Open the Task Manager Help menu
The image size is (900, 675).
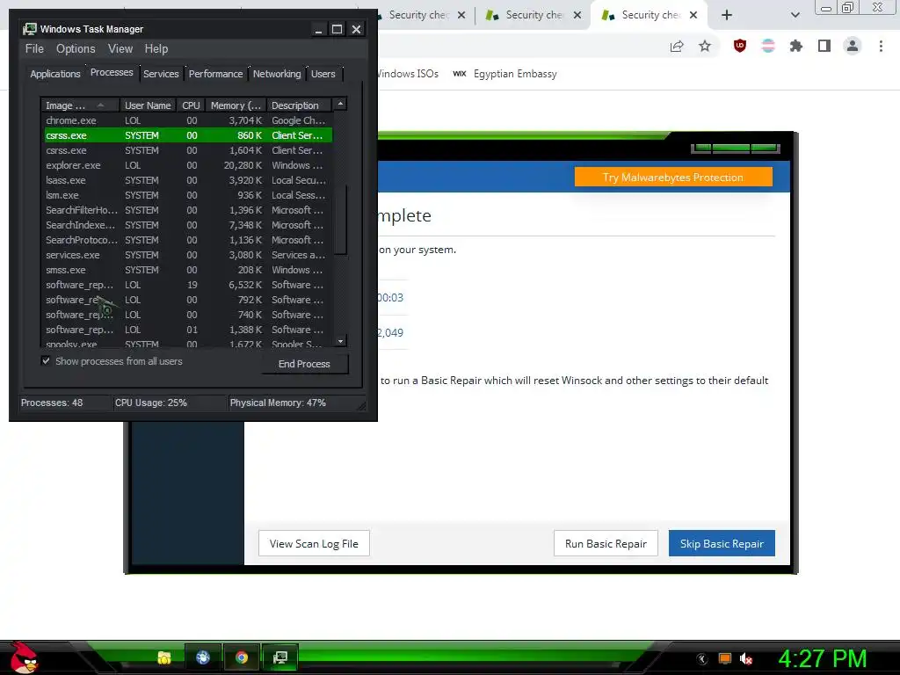click(x=156, y=49)
